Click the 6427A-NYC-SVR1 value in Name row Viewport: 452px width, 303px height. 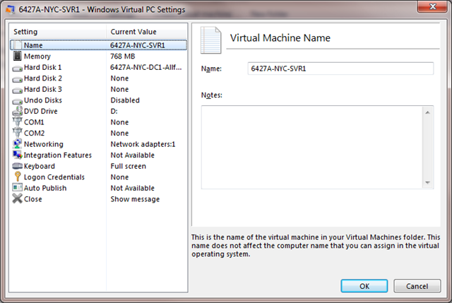click(x=138, y=45)
